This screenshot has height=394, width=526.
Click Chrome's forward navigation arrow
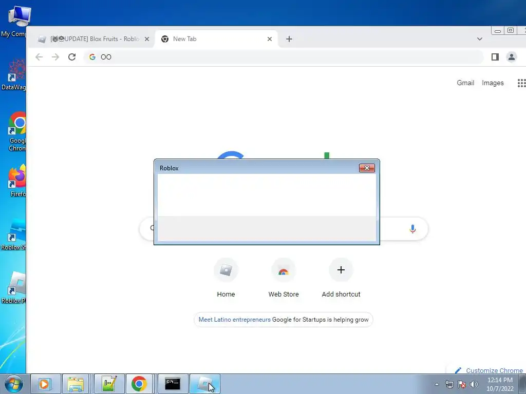click(55, 57)
